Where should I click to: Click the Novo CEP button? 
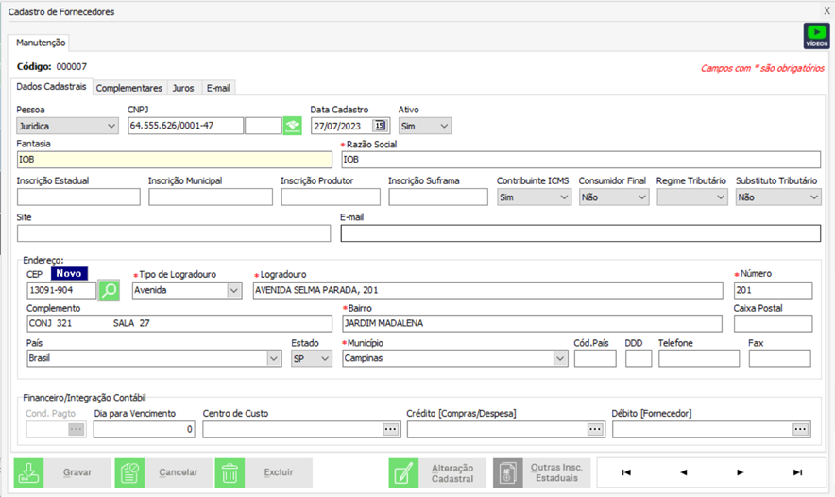(x=72, y=273)
